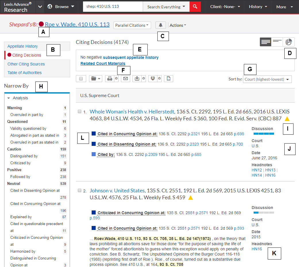
Task: Click the printer icon in the toolbar
Action: click(x=110, y=78)
